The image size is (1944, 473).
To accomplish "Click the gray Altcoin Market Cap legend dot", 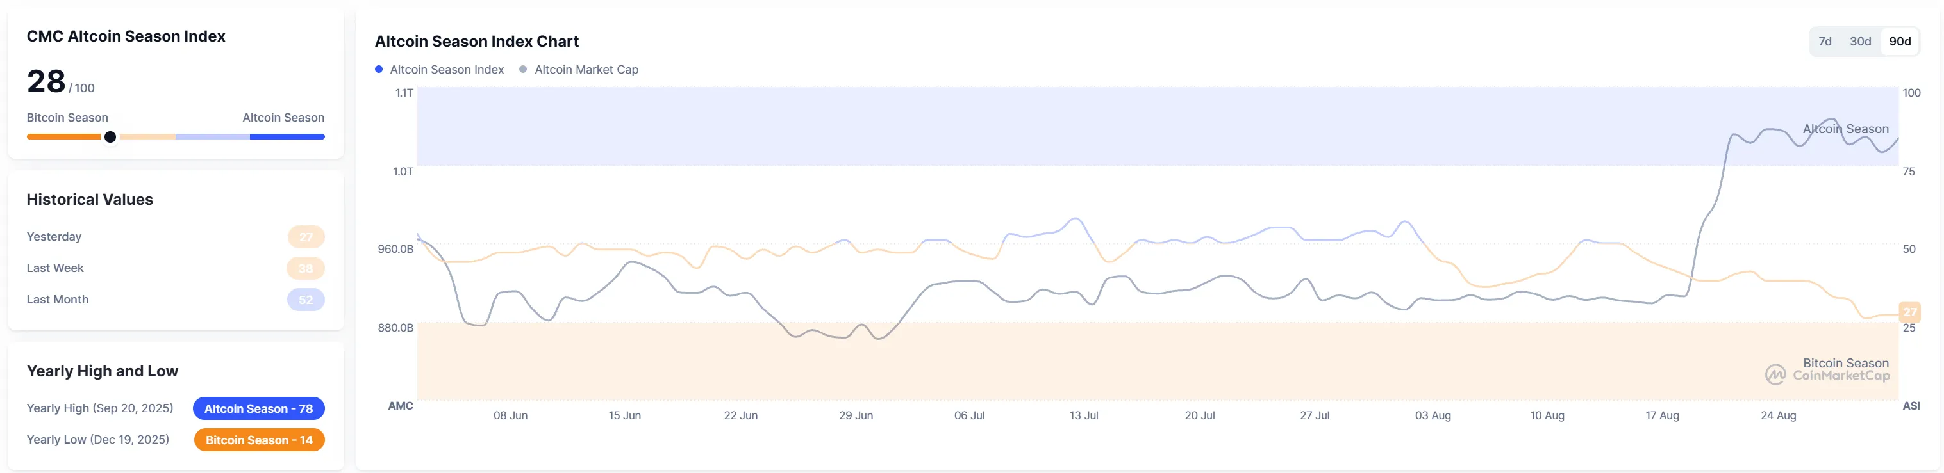I will tap(523, 69).
